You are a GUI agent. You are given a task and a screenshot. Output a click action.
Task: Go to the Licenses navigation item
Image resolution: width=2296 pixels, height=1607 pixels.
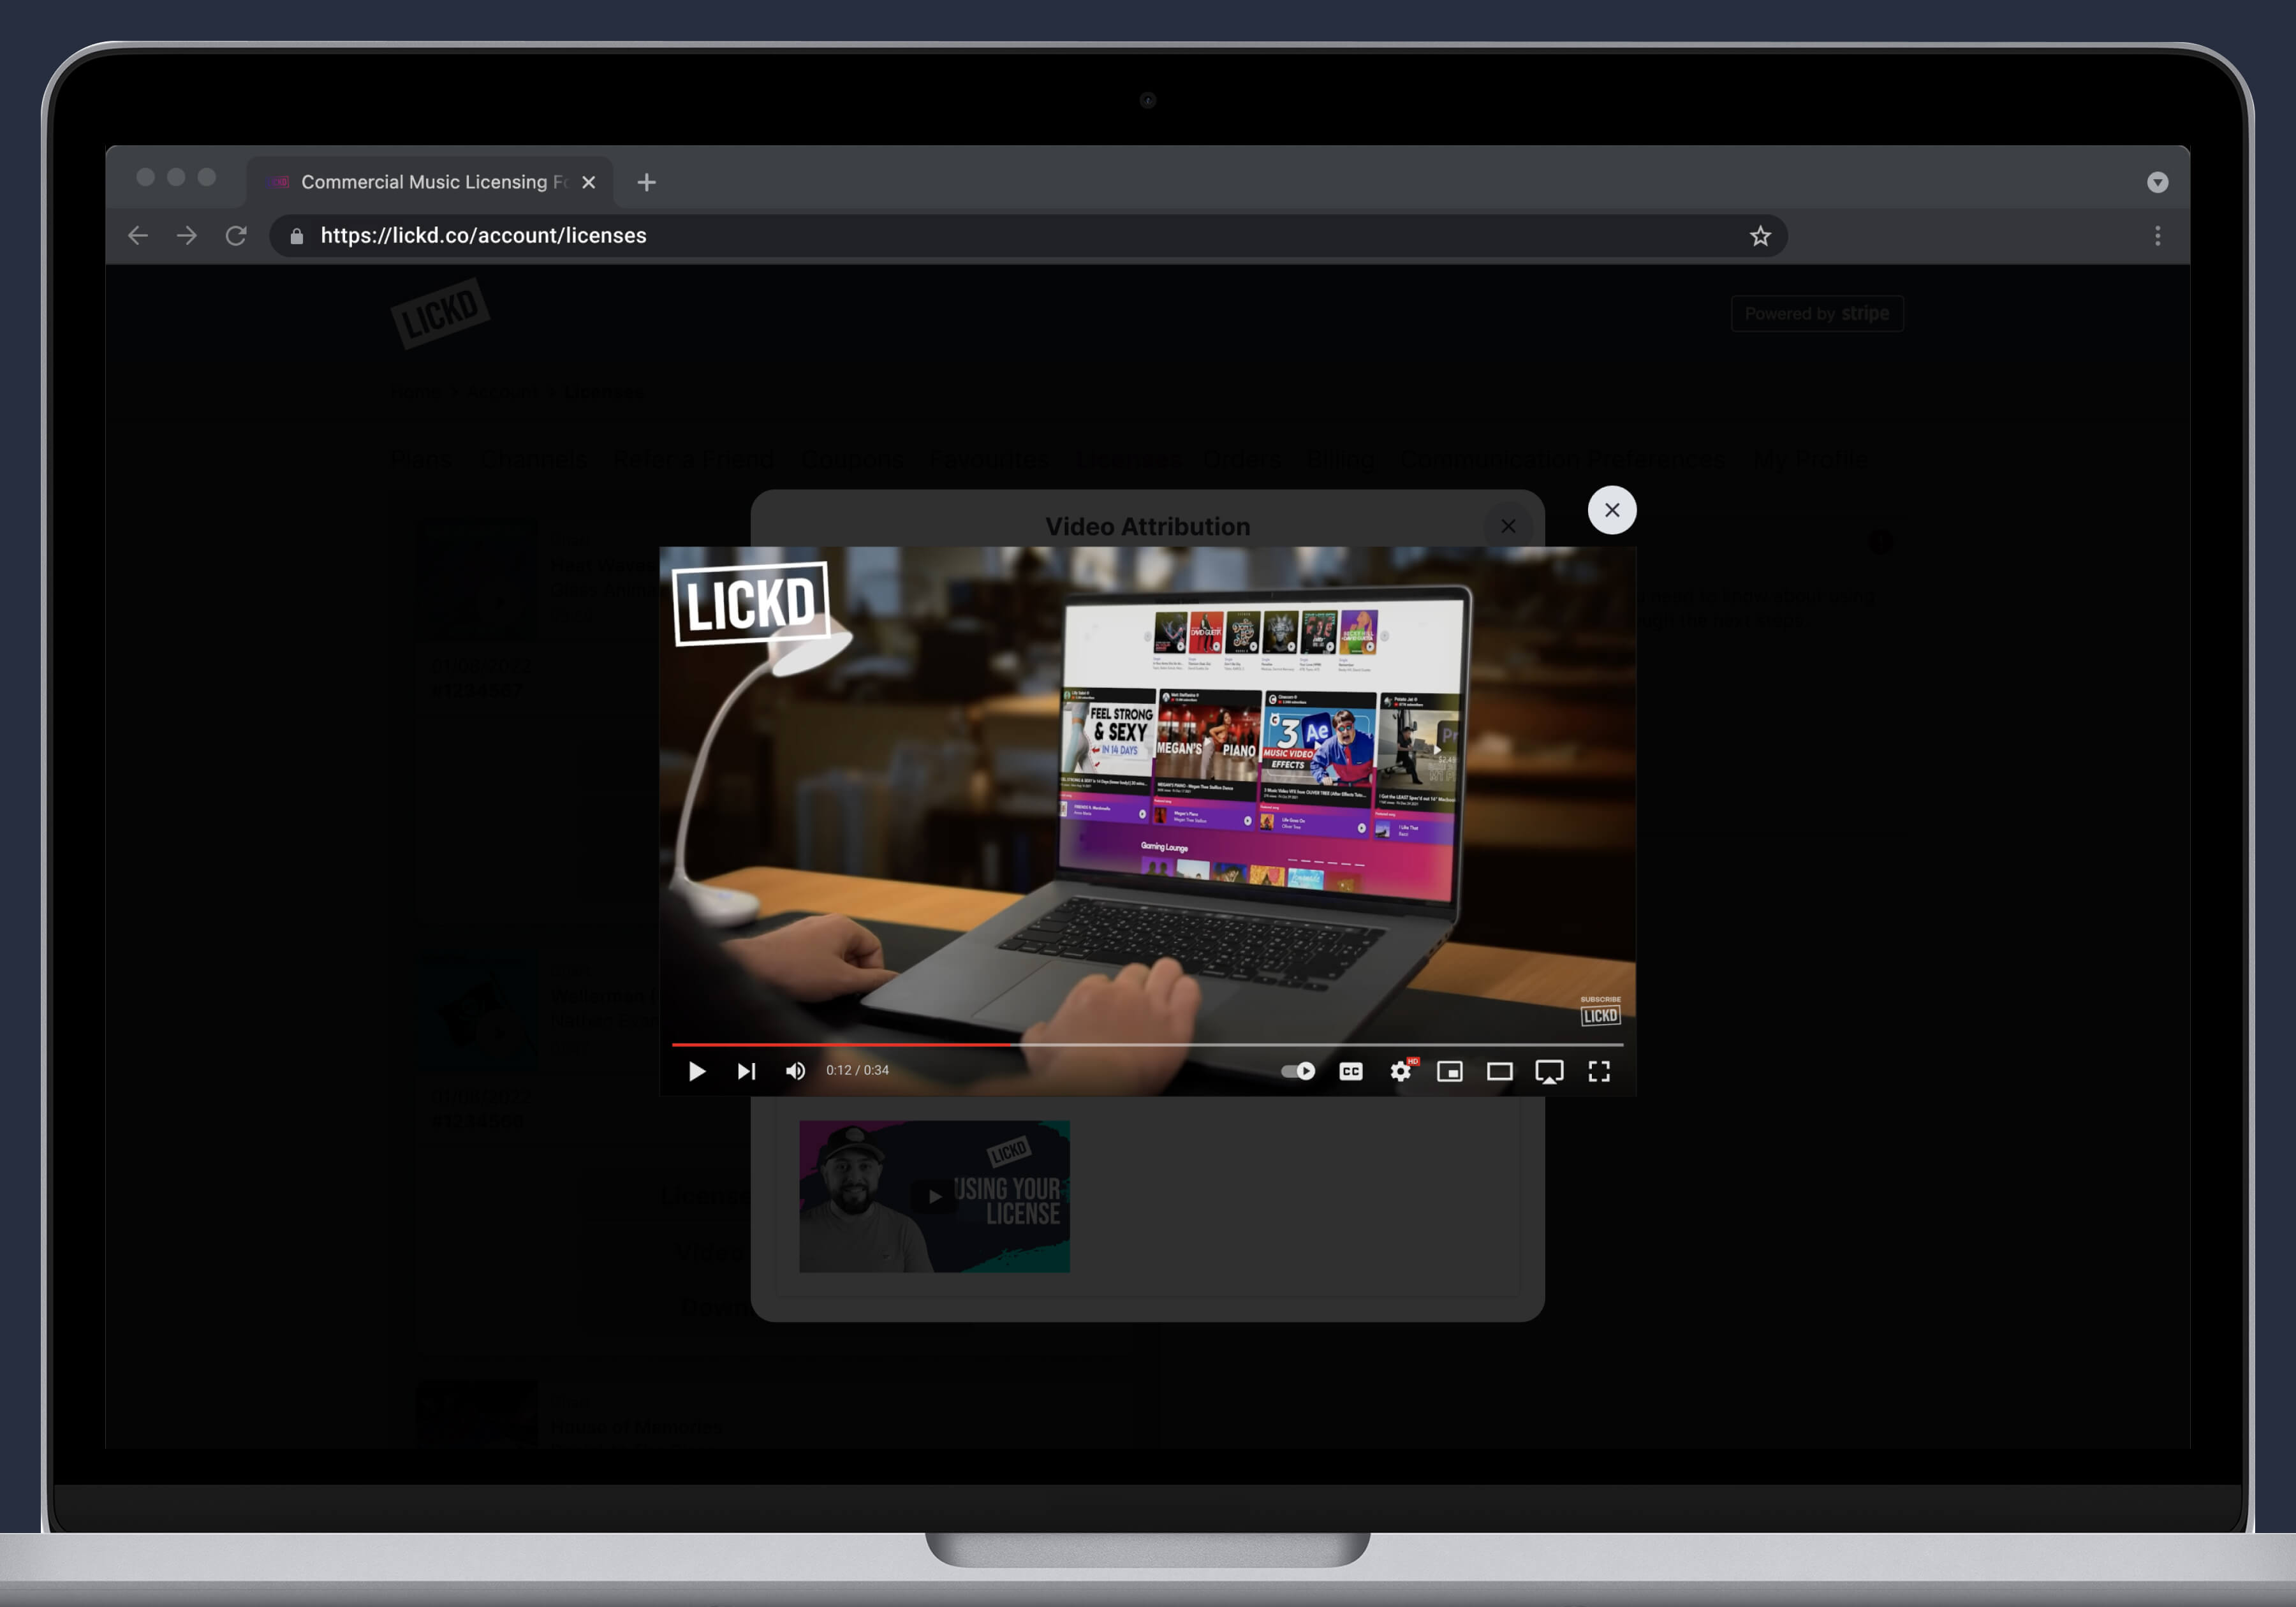(1130, 459)
